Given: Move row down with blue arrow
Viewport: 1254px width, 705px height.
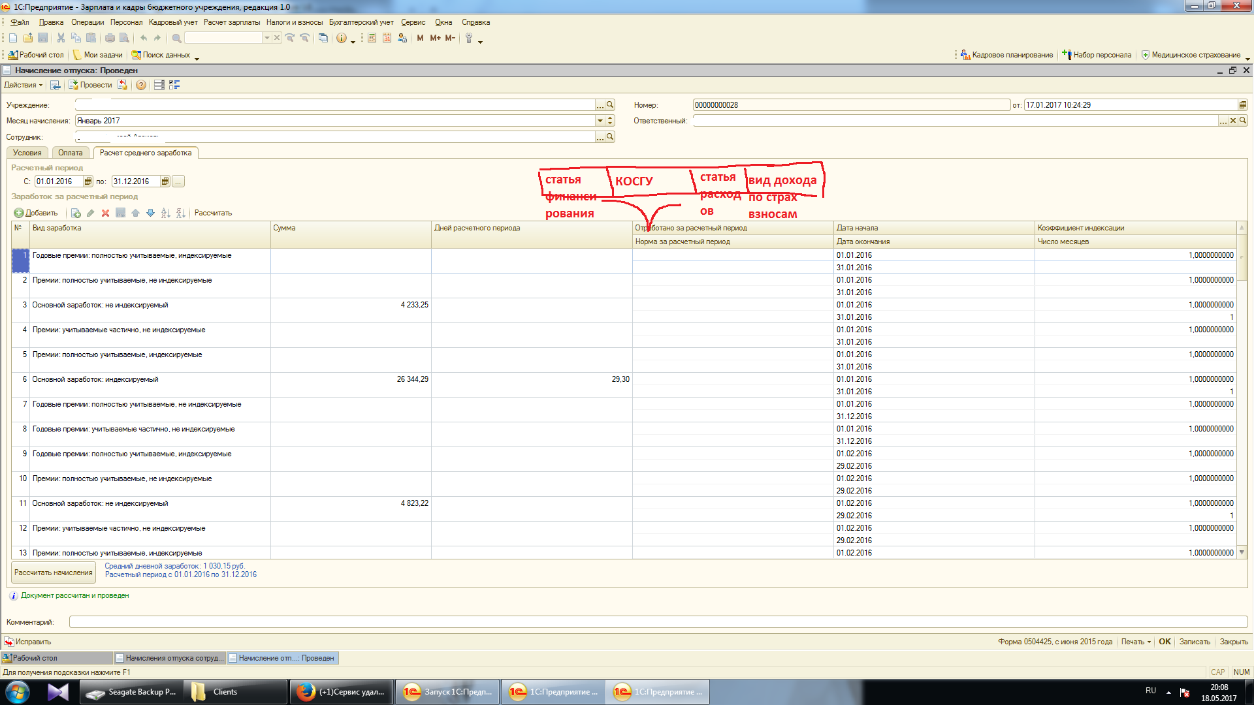Looking at the screenshot, I should [150, 213].
